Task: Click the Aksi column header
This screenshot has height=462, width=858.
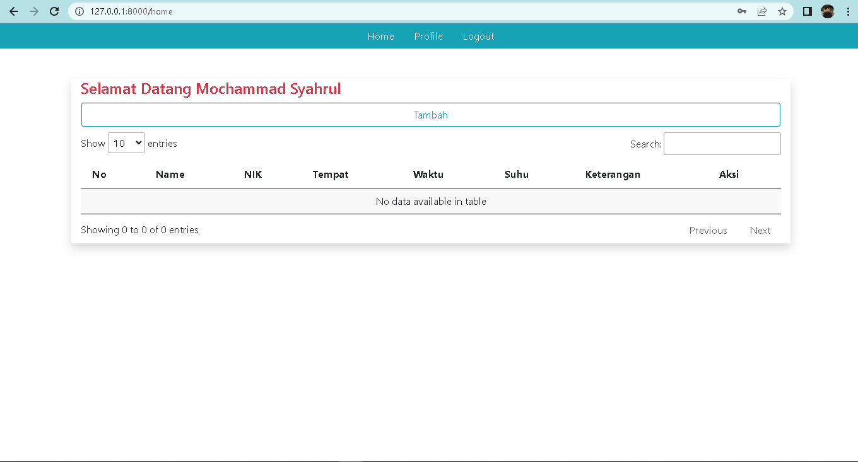Action: (x=729, y=175)
